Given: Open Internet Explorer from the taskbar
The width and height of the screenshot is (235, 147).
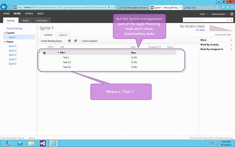Looking at the screenshot, I should coord(54,143).
